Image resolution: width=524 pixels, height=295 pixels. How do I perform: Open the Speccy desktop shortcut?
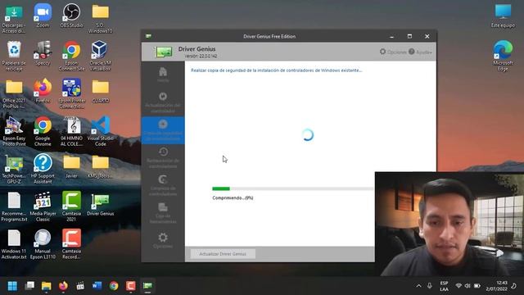43,53
